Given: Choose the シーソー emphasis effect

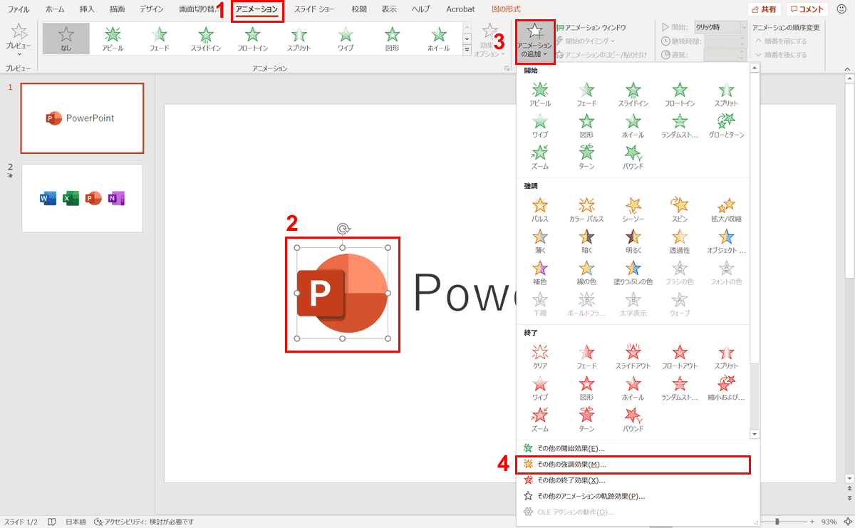Looking at the screenshot, I should (x=633, y=209).
